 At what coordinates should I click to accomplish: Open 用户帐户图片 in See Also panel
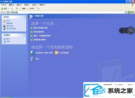[11, 29]
